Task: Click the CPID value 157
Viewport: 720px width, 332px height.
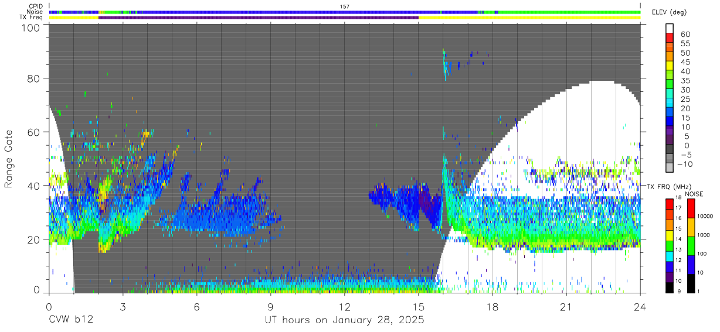Action: pos(345,6)
